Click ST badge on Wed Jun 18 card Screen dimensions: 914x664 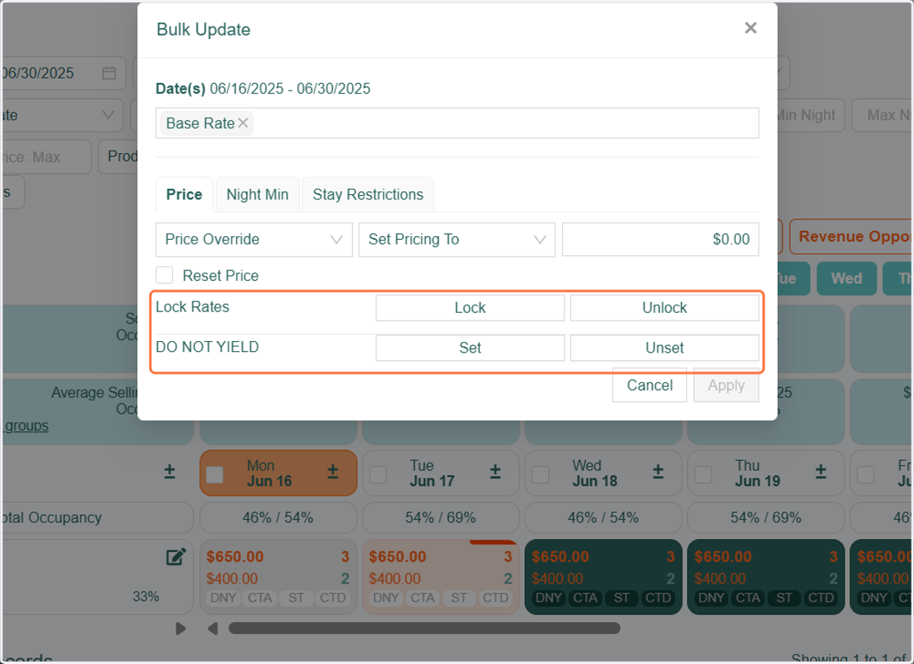click(x=622, y=598)
